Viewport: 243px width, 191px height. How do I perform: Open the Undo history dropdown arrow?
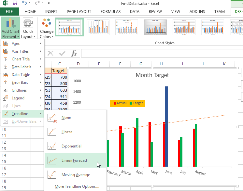coord(30,3)
